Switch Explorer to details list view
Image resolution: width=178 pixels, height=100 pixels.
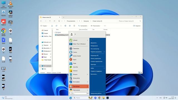pyautogui.click(x=139, y=72)
